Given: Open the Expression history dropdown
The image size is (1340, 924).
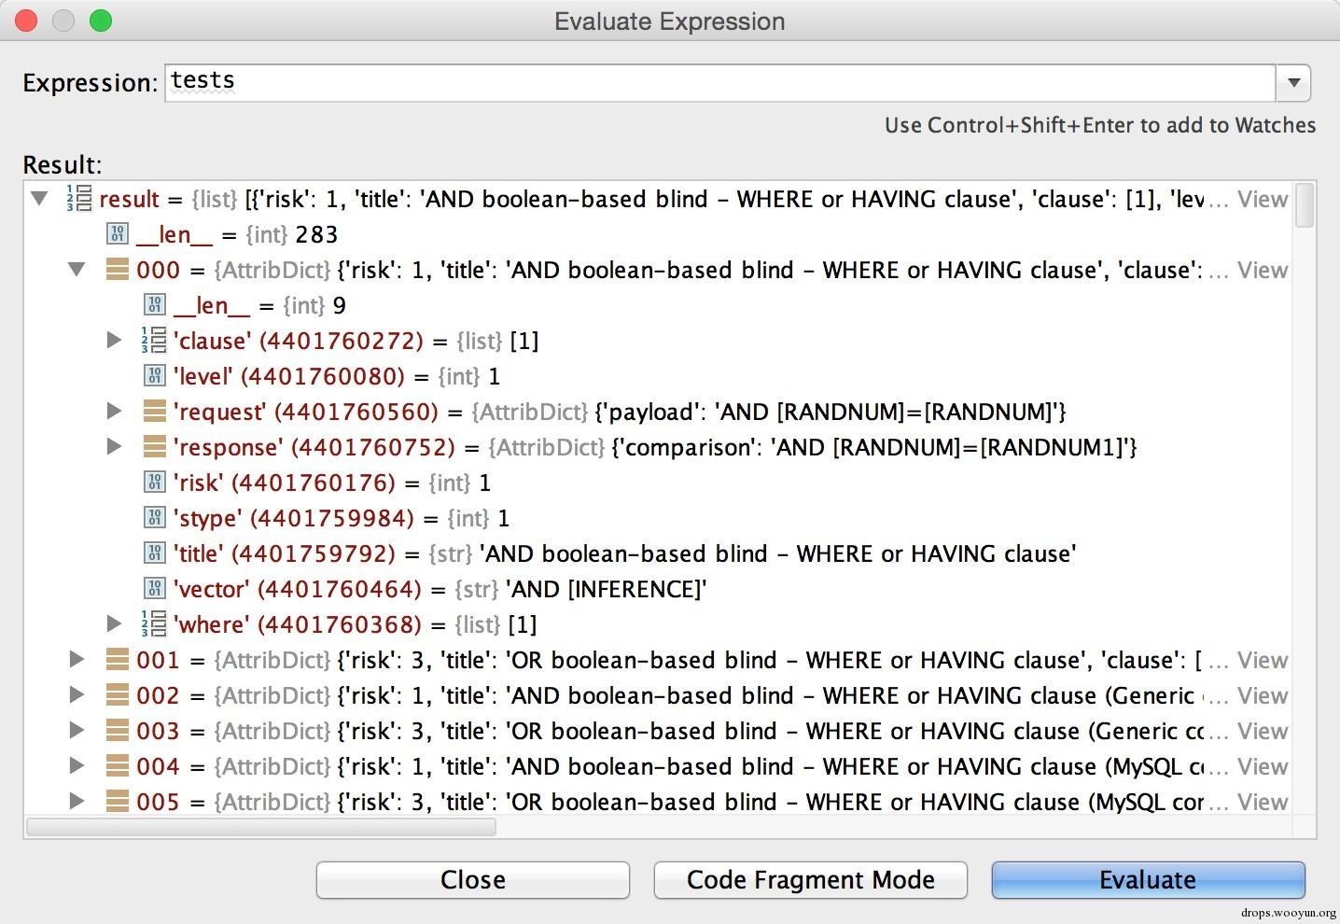Looking at the screenshot, I should 1293,82.
